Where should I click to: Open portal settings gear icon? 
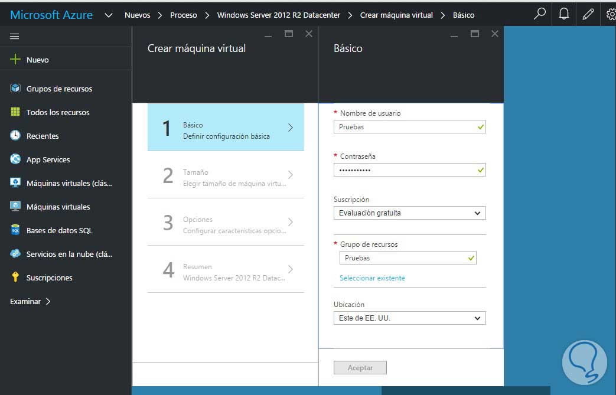(611, 14)
